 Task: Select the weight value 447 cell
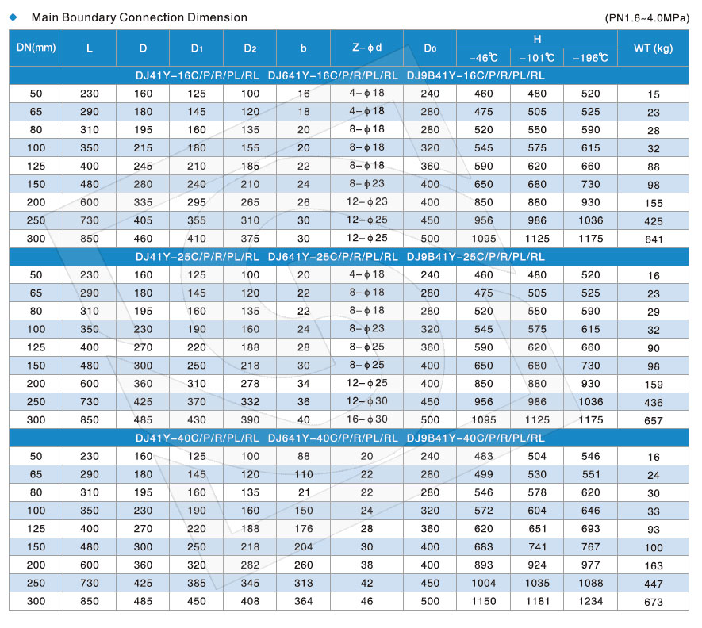(x=653, y=584)
